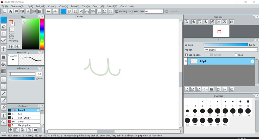Click zoom in icon in Navigator panel
The height and width of the screenshot is (139, 259).
pyautogui.click(x=194, y=22)
